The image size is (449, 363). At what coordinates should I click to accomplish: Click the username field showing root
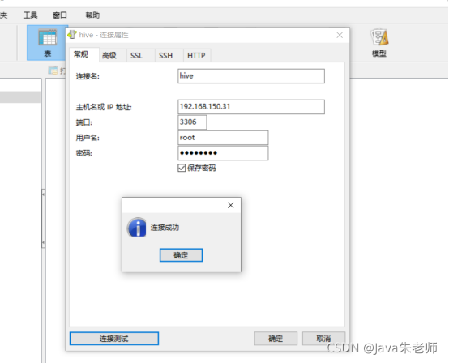223,138
